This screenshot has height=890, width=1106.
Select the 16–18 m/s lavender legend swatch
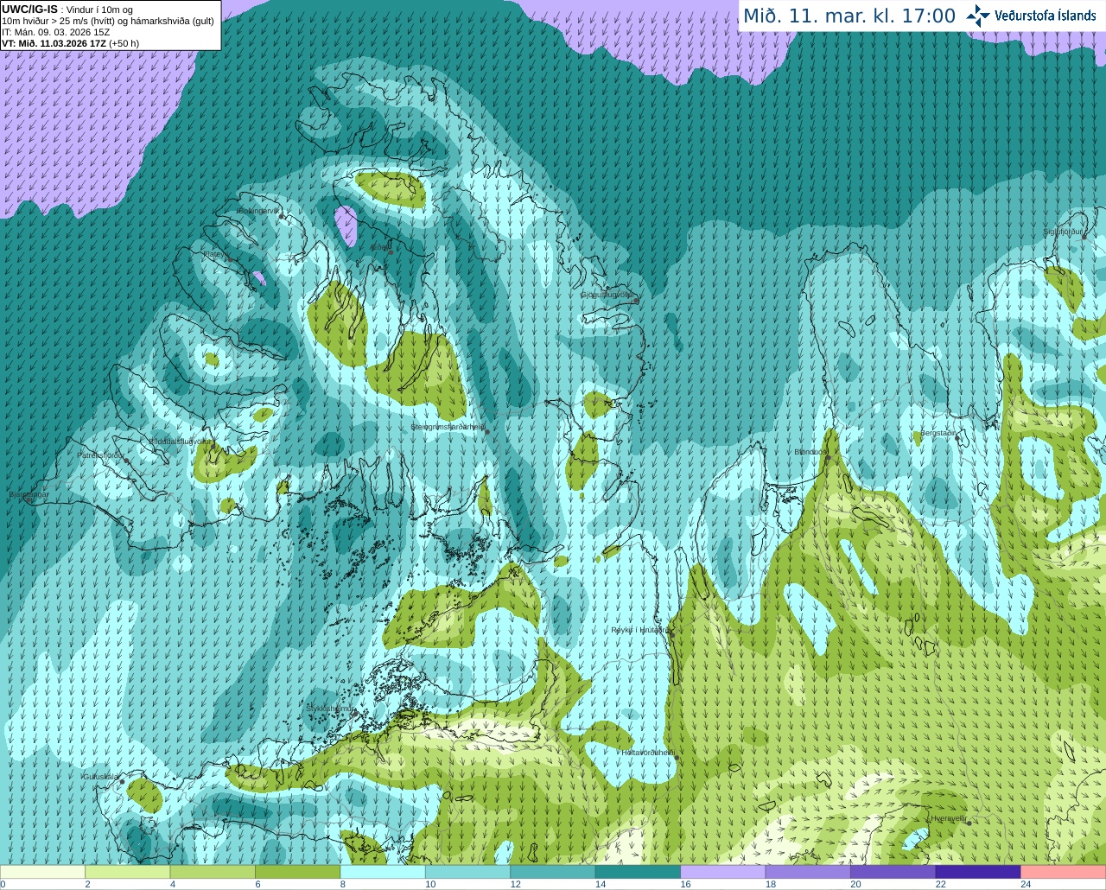click(723, 872)
